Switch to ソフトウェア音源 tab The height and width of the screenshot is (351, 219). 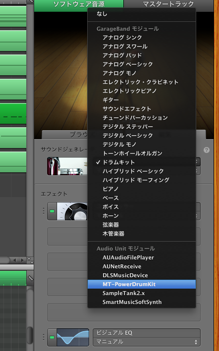pyautogui.click(x=79, y=4)
